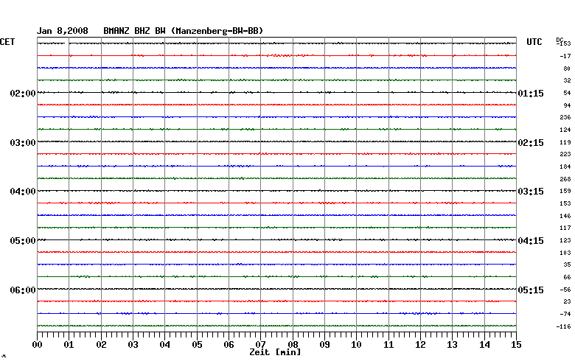Click the "01:15" UTC time label

[531, 94]
